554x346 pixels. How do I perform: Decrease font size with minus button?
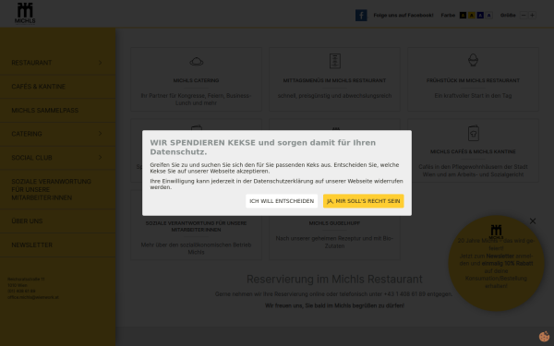pos(524,15)
